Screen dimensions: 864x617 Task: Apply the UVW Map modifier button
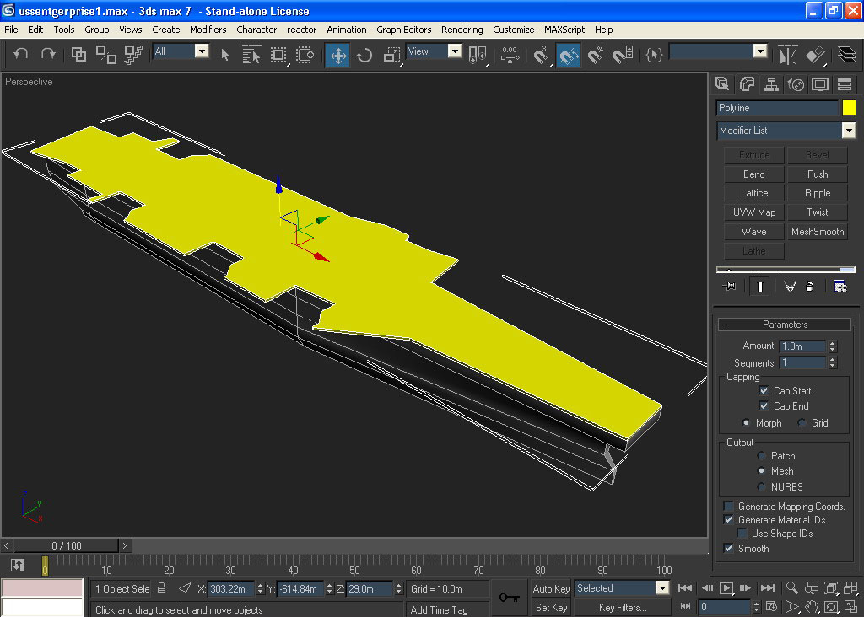[x=753, y=212]
